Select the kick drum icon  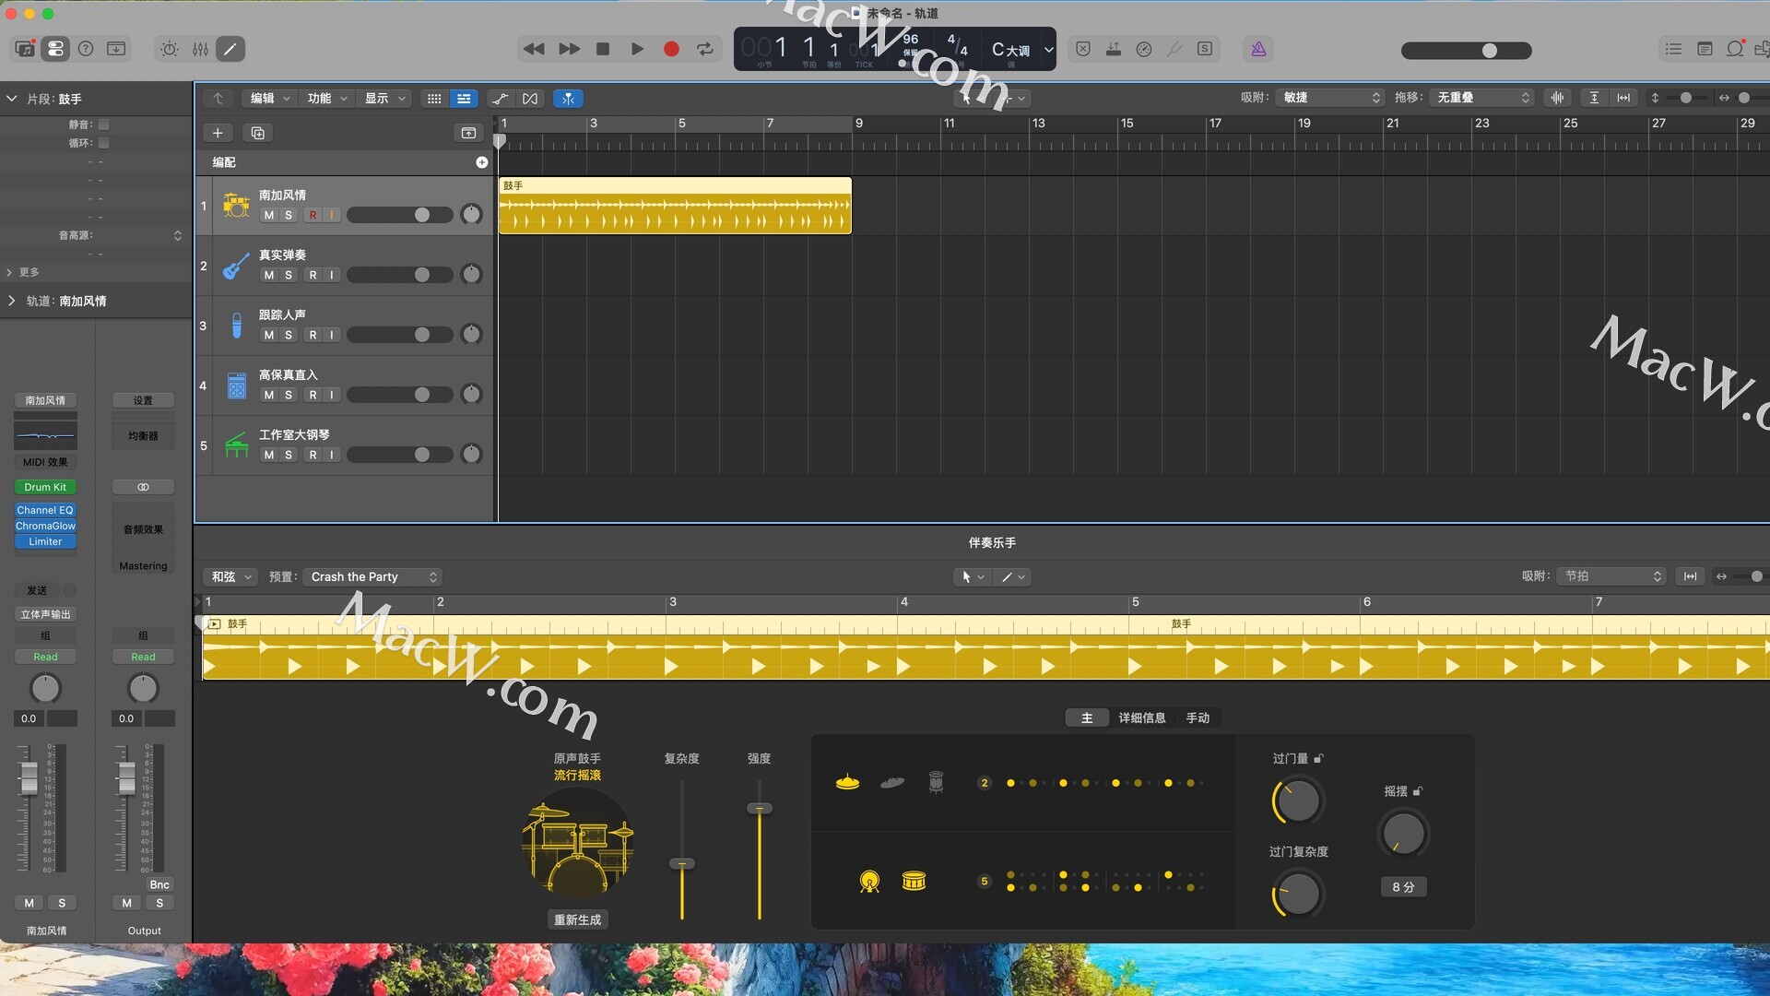coord(869,882)
